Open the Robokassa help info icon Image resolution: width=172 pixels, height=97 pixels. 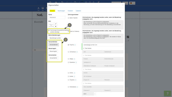[x=77, y=87]
